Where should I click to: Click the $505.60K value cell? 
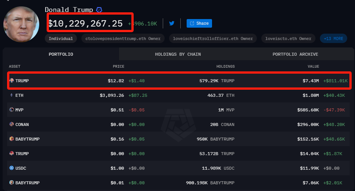(308, 110)
